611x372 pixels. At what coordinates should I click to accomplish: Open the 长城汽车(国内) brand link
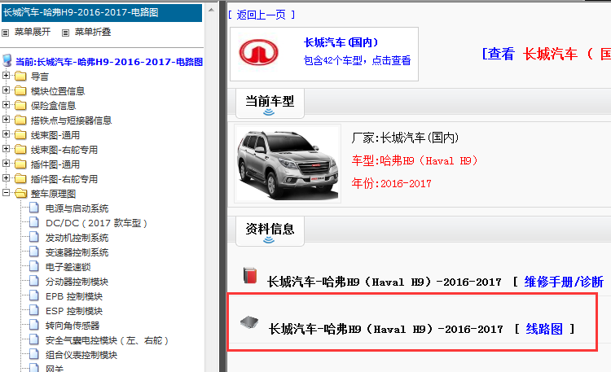(x=341, y=42)
